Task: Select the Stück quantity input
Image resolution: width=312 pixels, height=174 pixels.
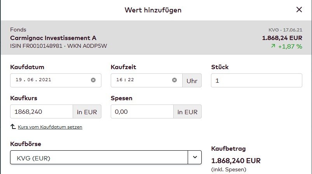Action: point(256,80)
